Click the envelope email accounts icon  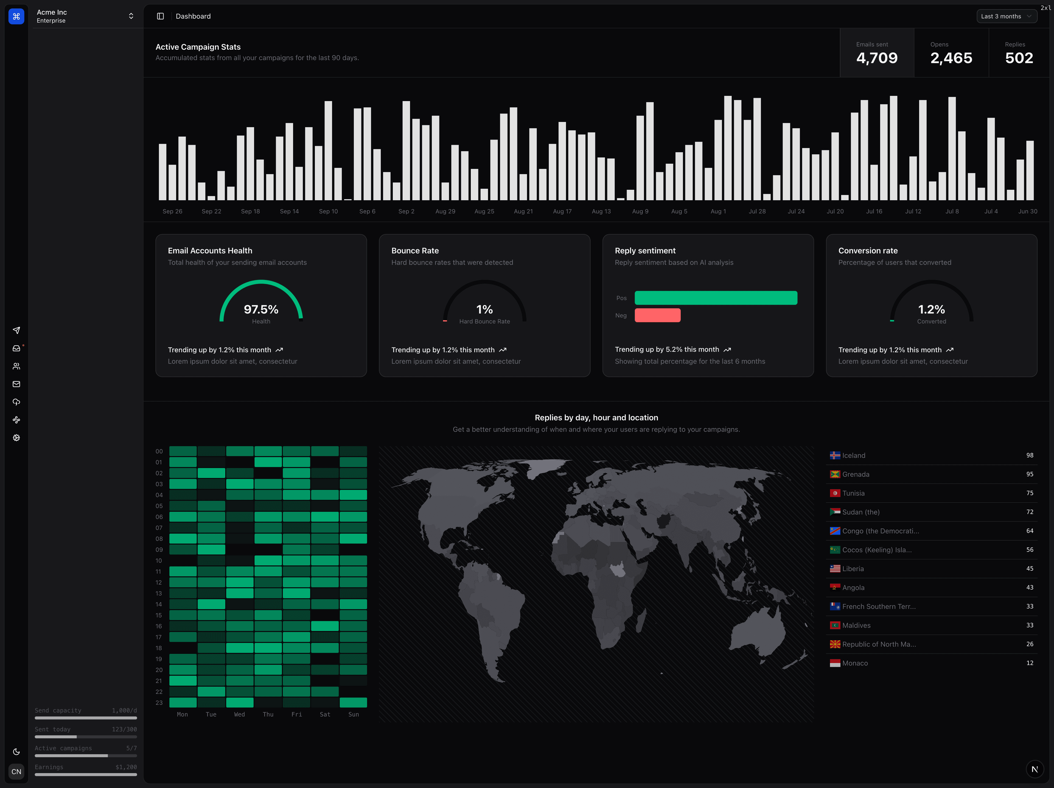click(16, 384)
